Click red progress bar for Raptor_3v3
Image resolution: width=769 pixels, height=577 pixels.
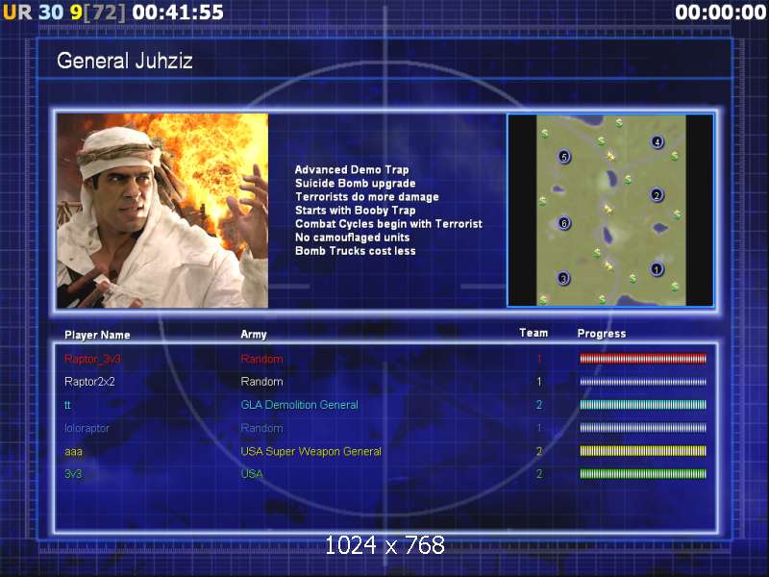[x=643, y=359]
